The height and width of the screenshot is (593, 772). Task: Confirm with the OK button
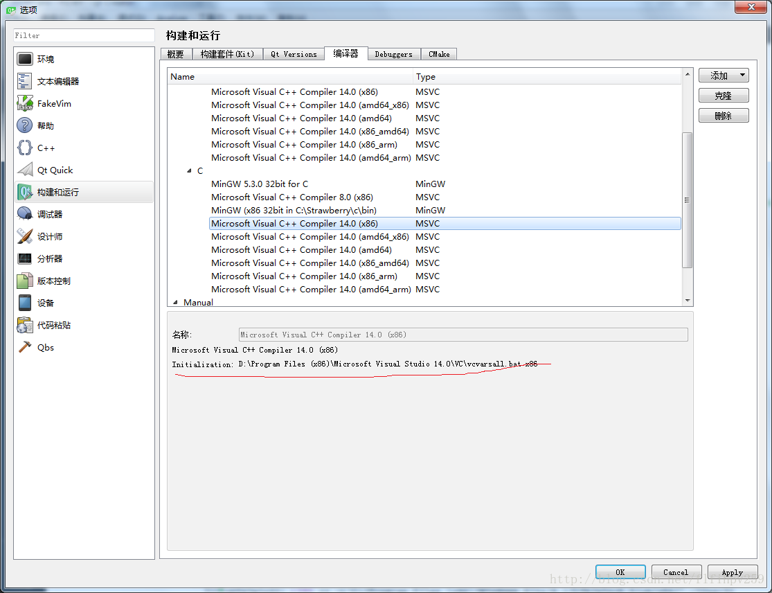click(x=620, y=572)
